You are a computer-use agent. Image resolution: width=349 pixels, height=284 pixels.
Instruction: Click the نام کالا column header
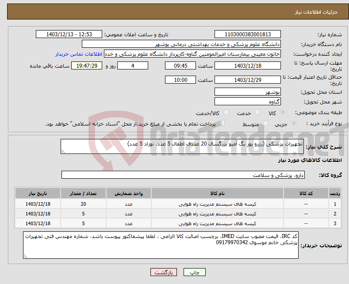tap(217, 193)
